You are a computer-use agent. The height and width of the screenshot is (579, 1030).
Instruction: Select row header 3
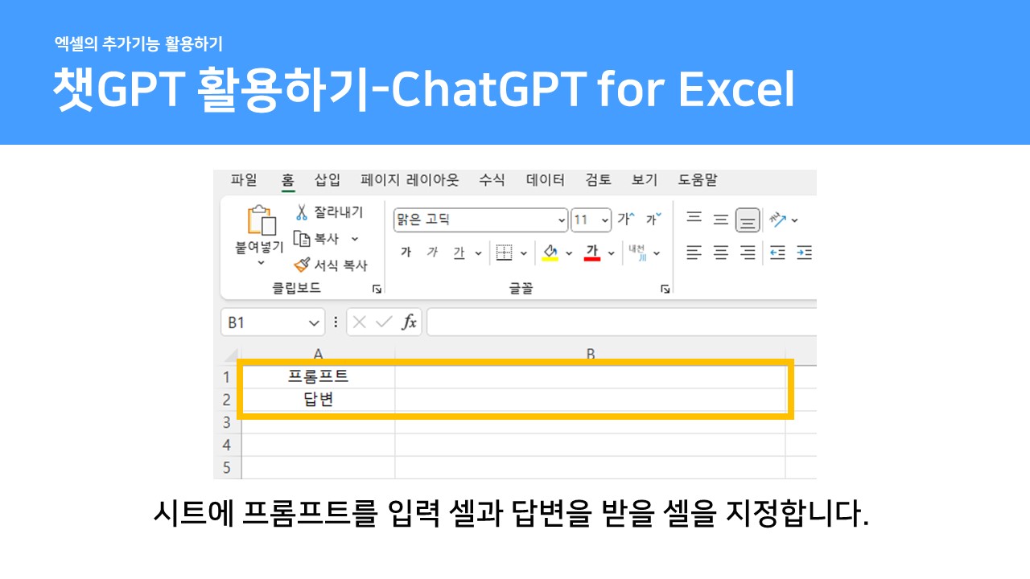[227, 422]
